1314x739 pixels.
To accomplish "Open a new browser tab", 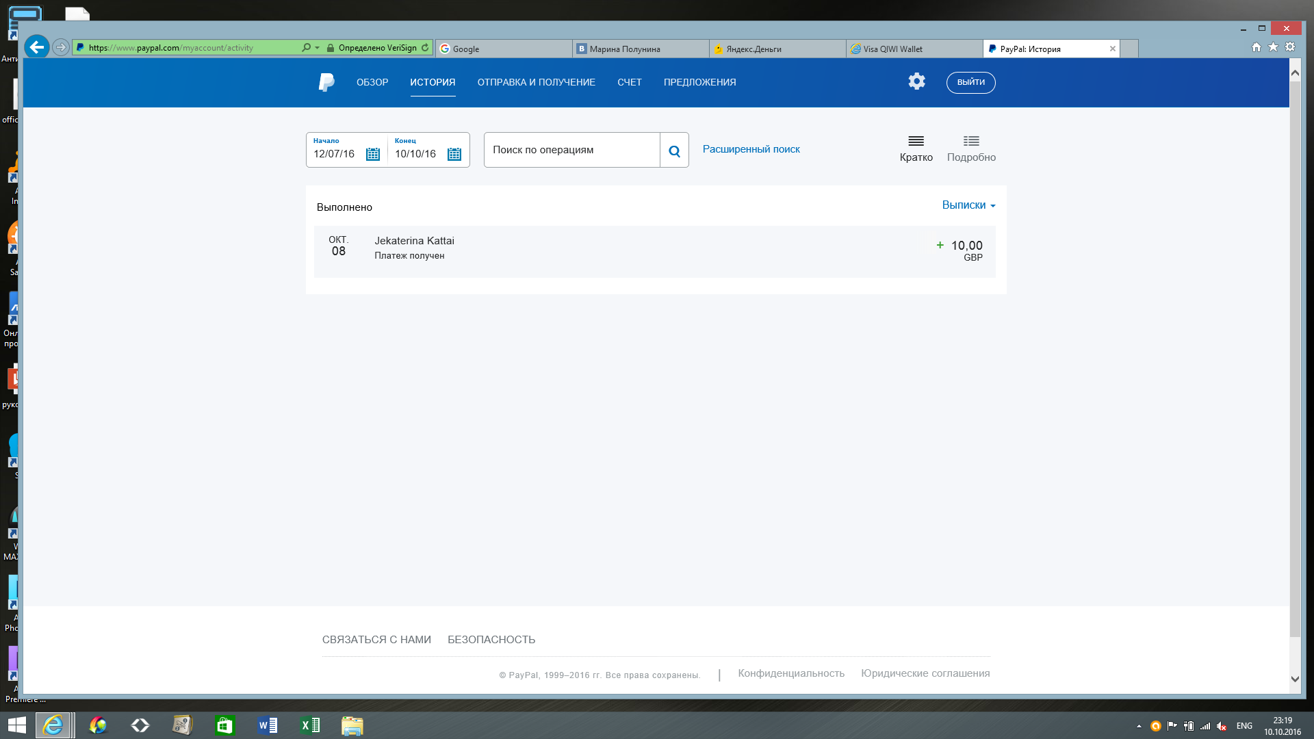I will pos(1129,49).
